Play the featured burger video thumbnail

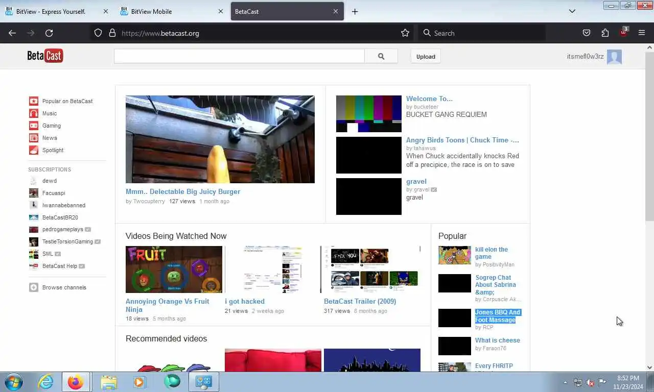[x=220, y=139]
